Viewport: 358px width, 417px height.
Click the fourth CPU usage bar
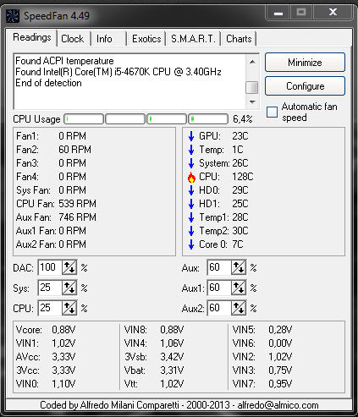tap(208, 119)
